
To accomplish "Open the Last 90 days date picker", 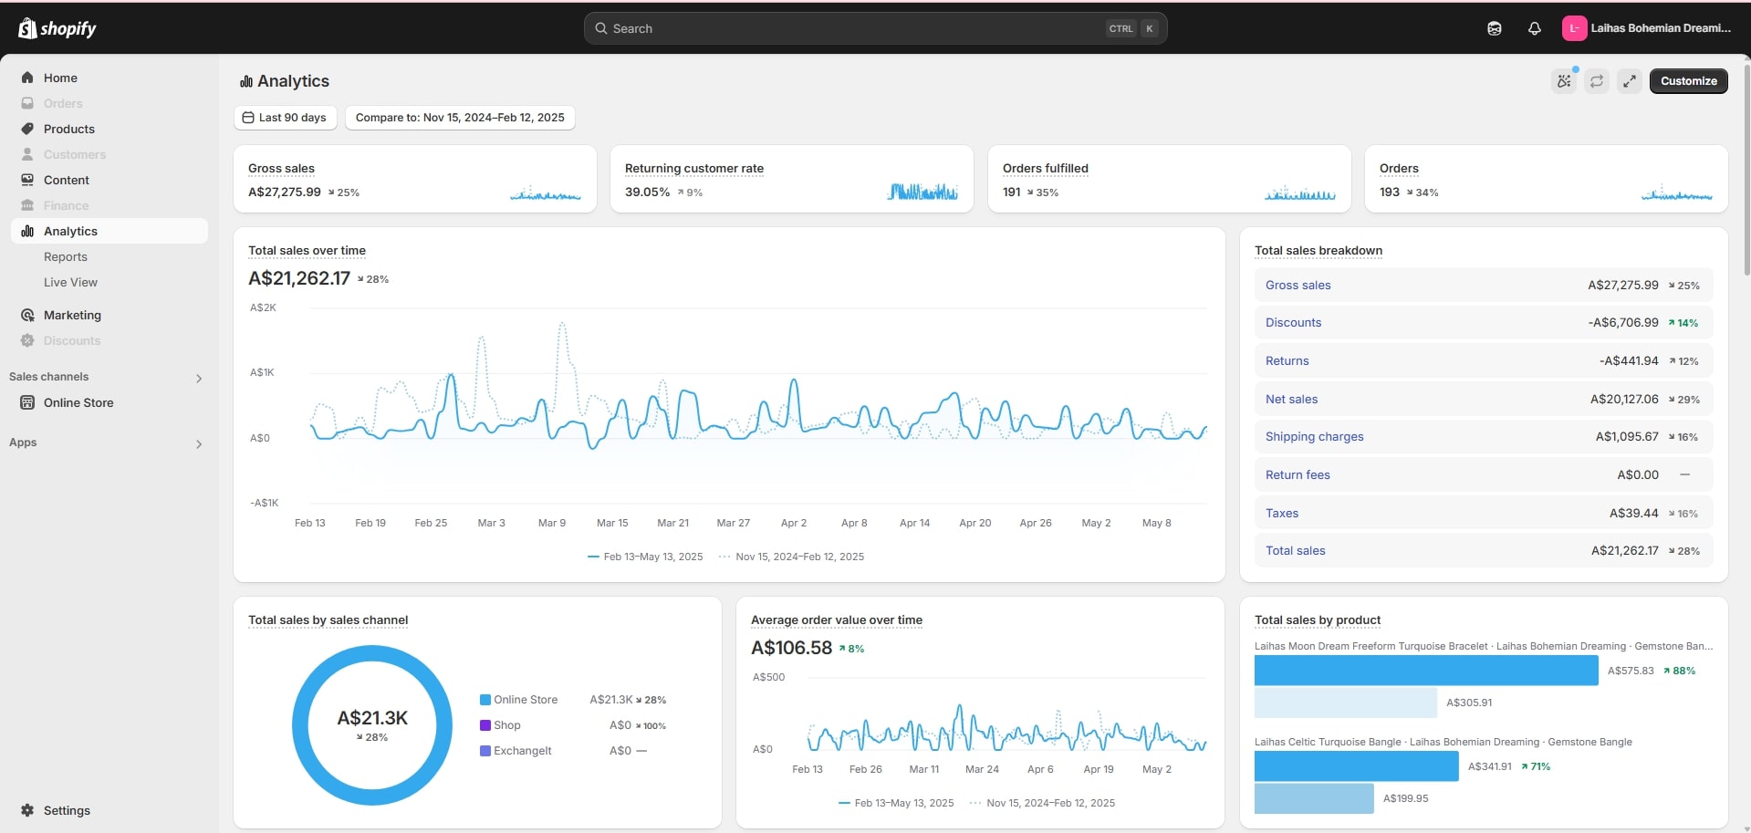I will pyautogui.click(x=285, y=118).
